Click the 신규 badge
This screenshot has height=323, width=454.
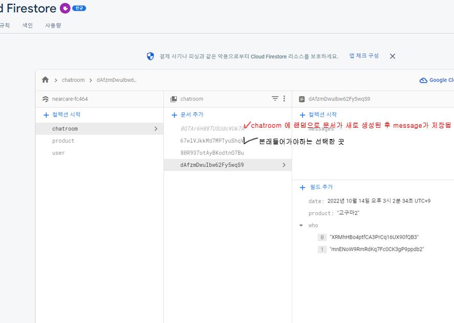click(x=79, y=8)
